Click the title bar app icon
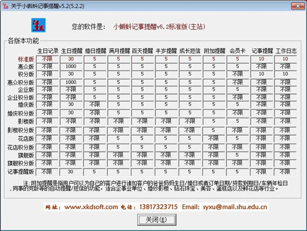This screenshot has height=231, width=307. 6,6
